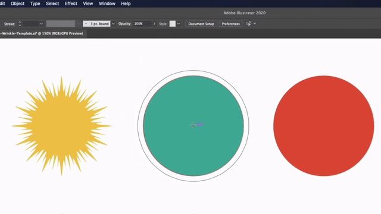Adjust the stroke weight stepper arrows
Screen dimensions: 381x214
coord(20,24)
